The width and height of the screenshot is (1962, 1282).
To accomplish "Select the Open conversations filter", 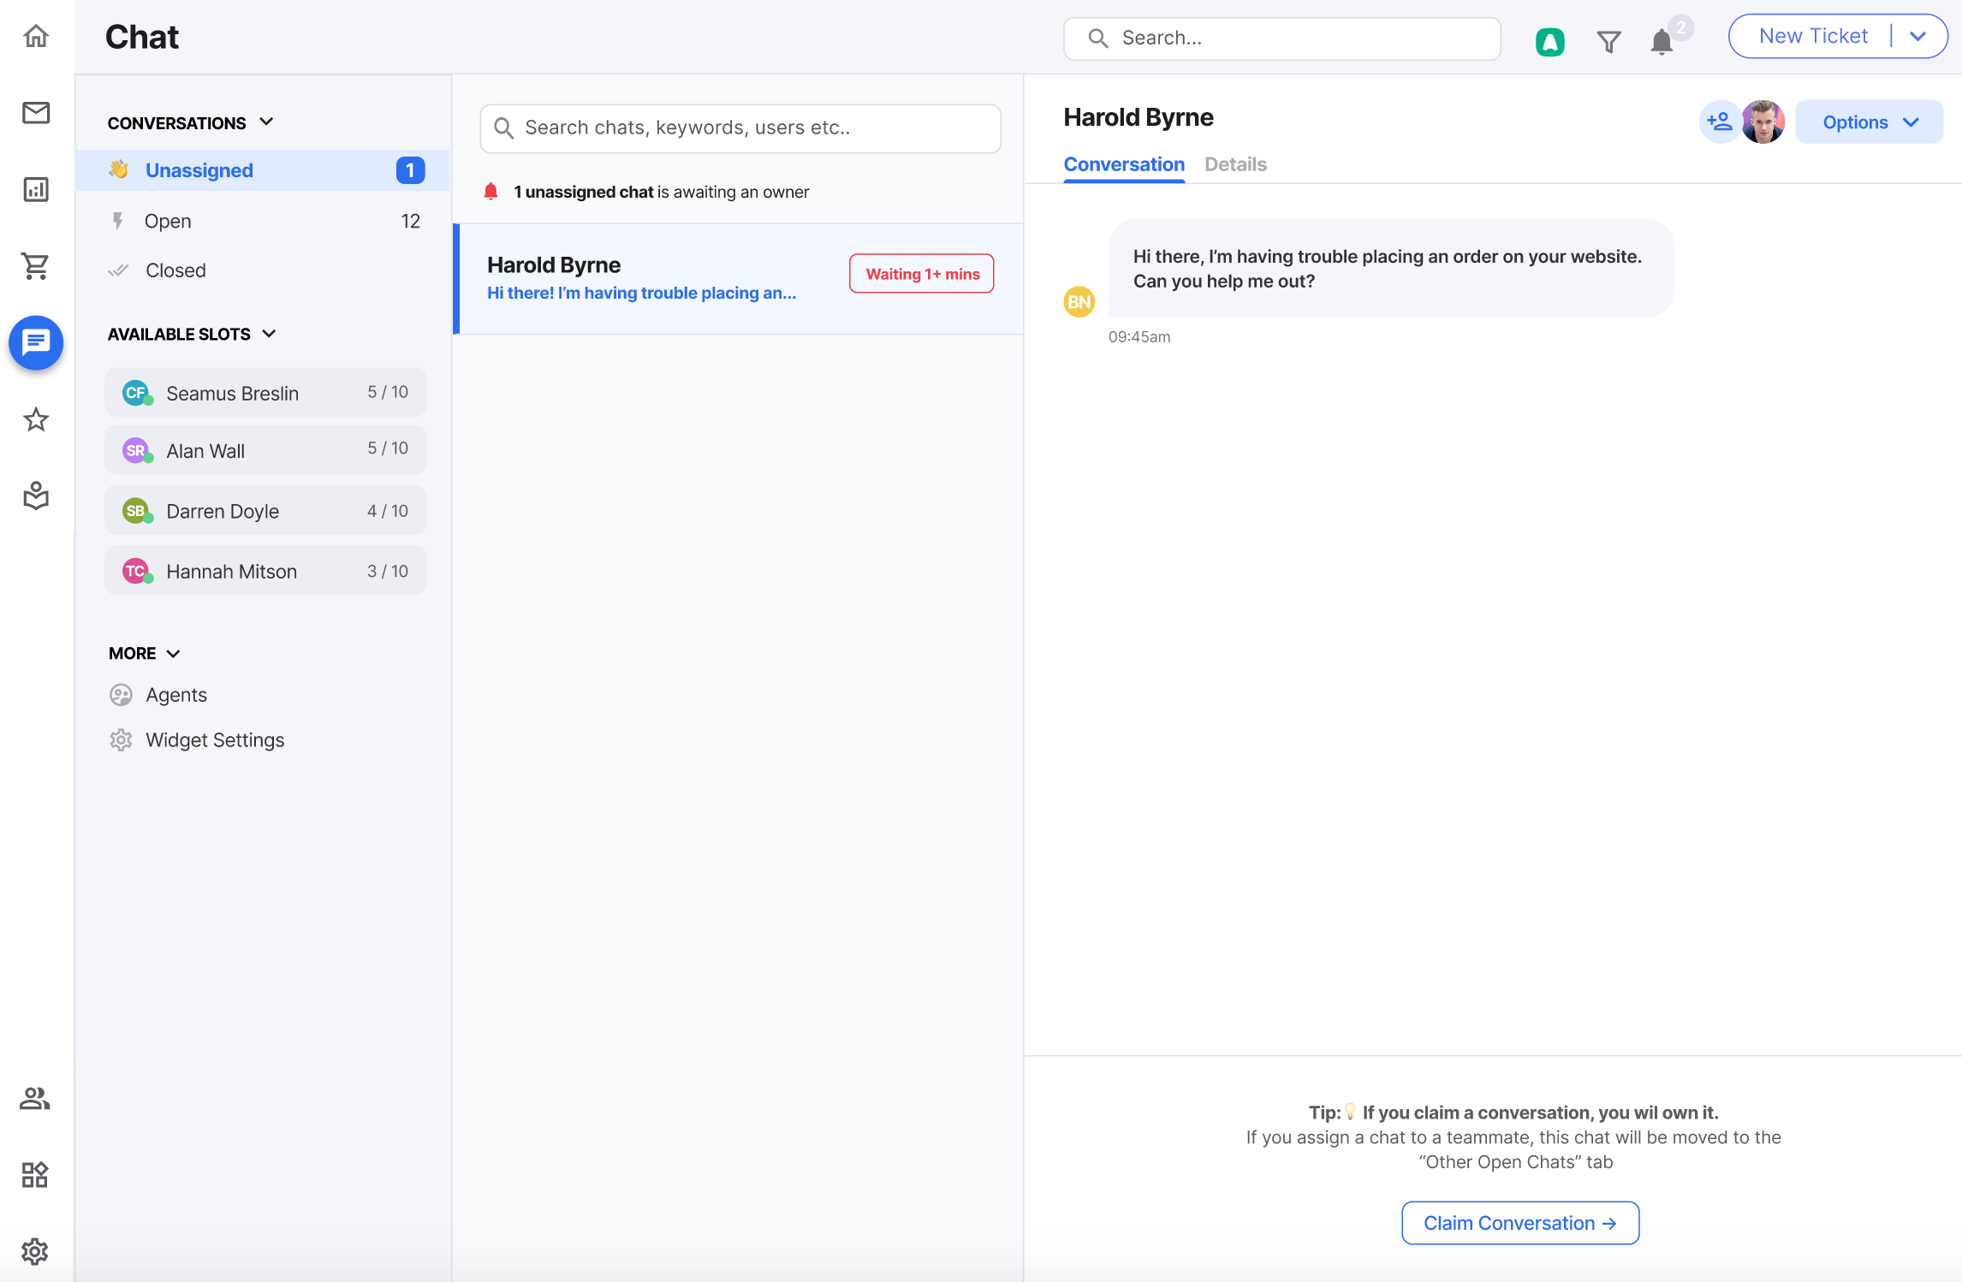I will coord(263,221).
